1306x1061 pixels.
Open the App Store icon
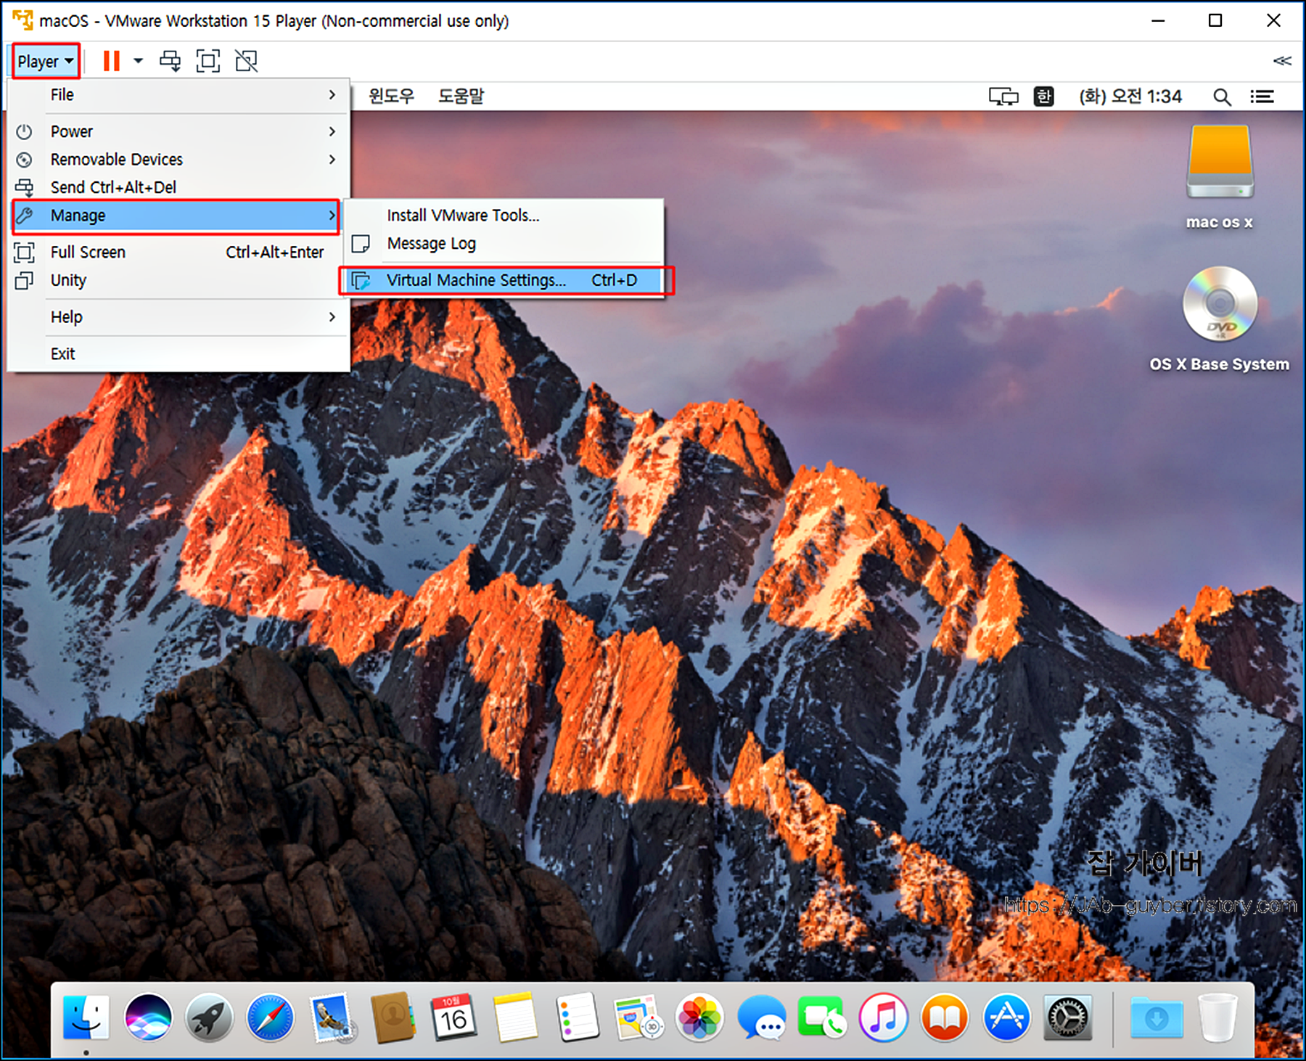click(x=1006, y=1017)
